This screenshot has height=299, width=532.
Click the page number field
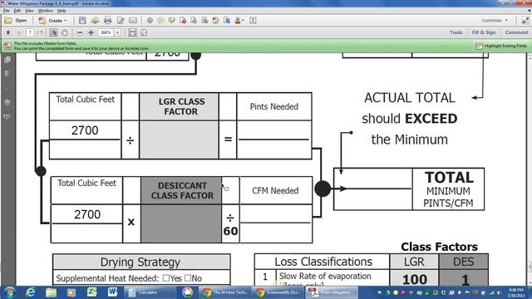point(30,32)
